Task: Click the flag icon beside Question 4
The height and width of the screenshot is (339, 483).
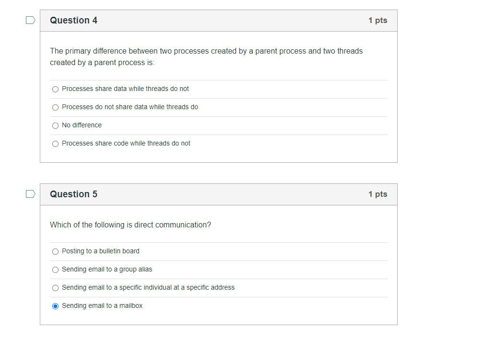Action: coord(30,20)
